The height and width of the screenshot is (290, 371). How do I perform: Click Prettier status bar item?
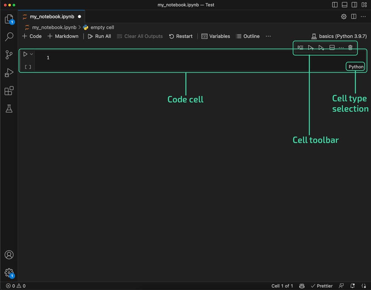pyautogui.click(x=322, y=286)
